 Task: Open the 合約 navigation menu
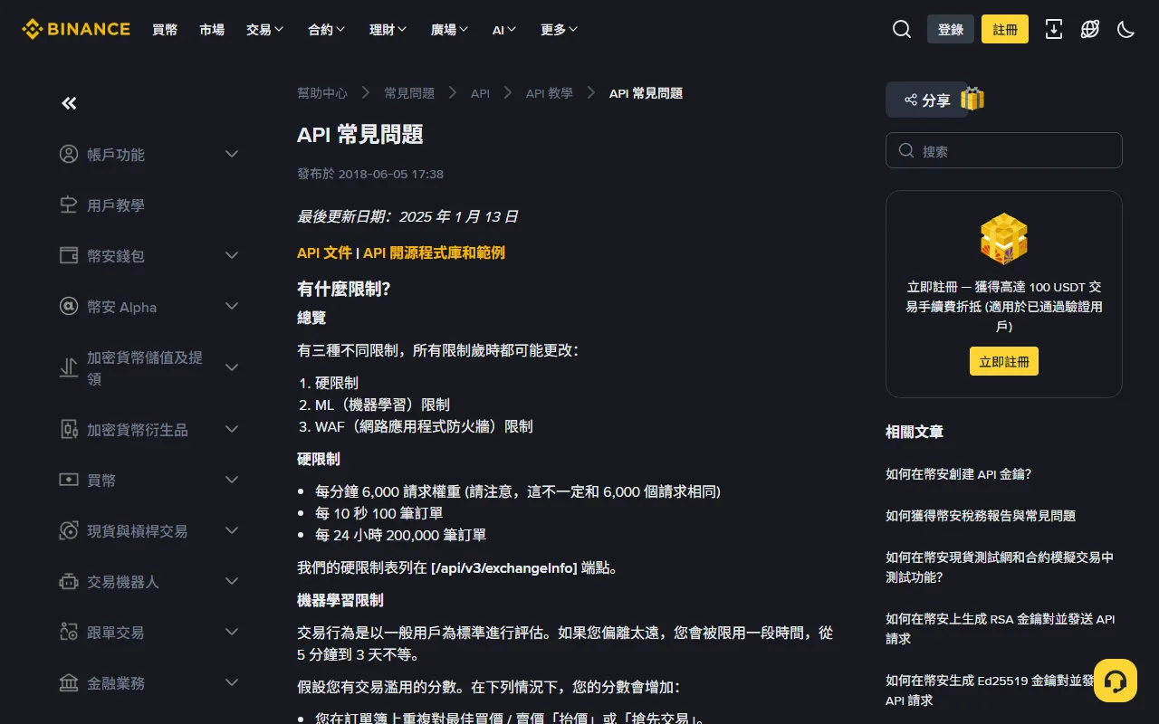(327, 29)
